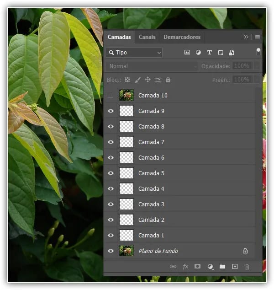
Task: Switch to the Canais tab
Action: (147, 37)
